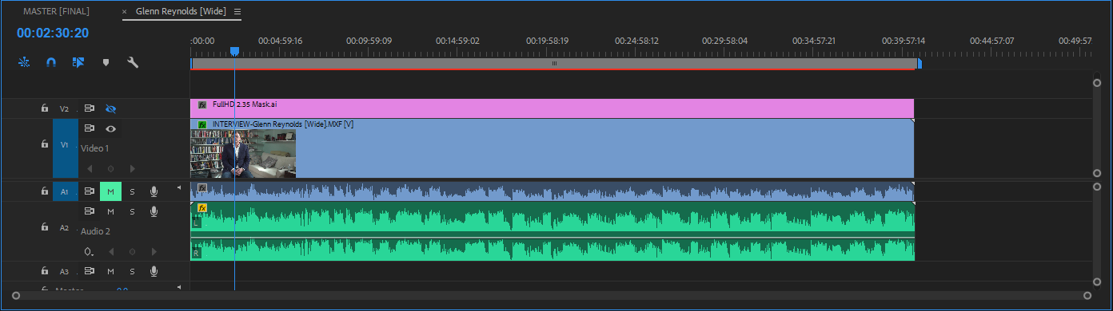Select Glenn Reynolds [Wide] sequence tab
Screen dimensions: 1113x311
[181, 12]
